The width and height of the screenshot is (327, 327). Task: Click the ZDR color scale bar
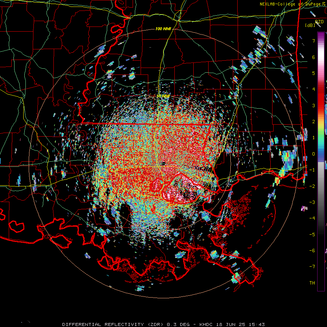click(x=321, y=161)
